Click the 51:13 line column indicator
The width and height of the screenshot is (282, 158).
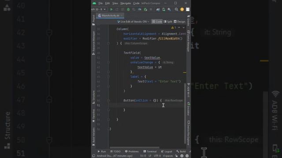click(x=143, y=156)
